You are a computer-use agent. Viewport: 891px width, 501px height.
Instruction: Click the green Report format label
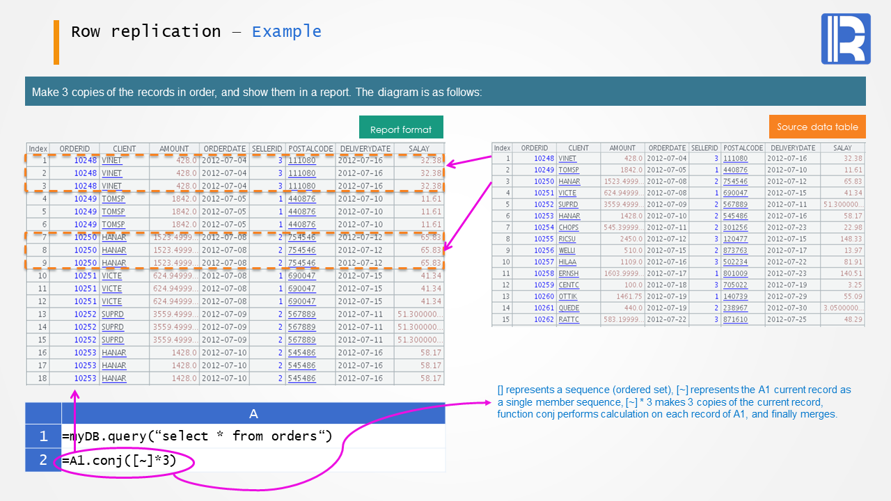coord(401,129)
